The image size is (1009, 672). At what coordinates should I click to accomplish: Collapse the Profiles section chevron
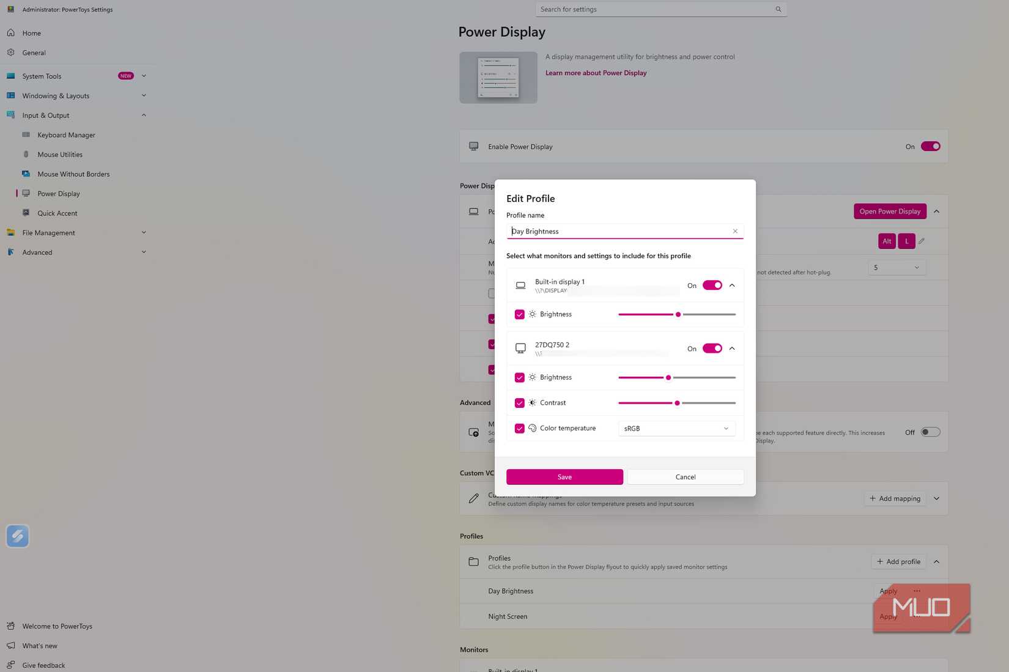[936, 561]
